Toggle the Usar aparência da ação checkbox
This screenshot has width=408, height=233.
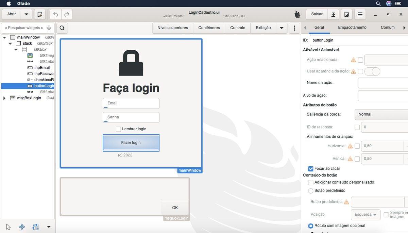(x=360, y=71)
